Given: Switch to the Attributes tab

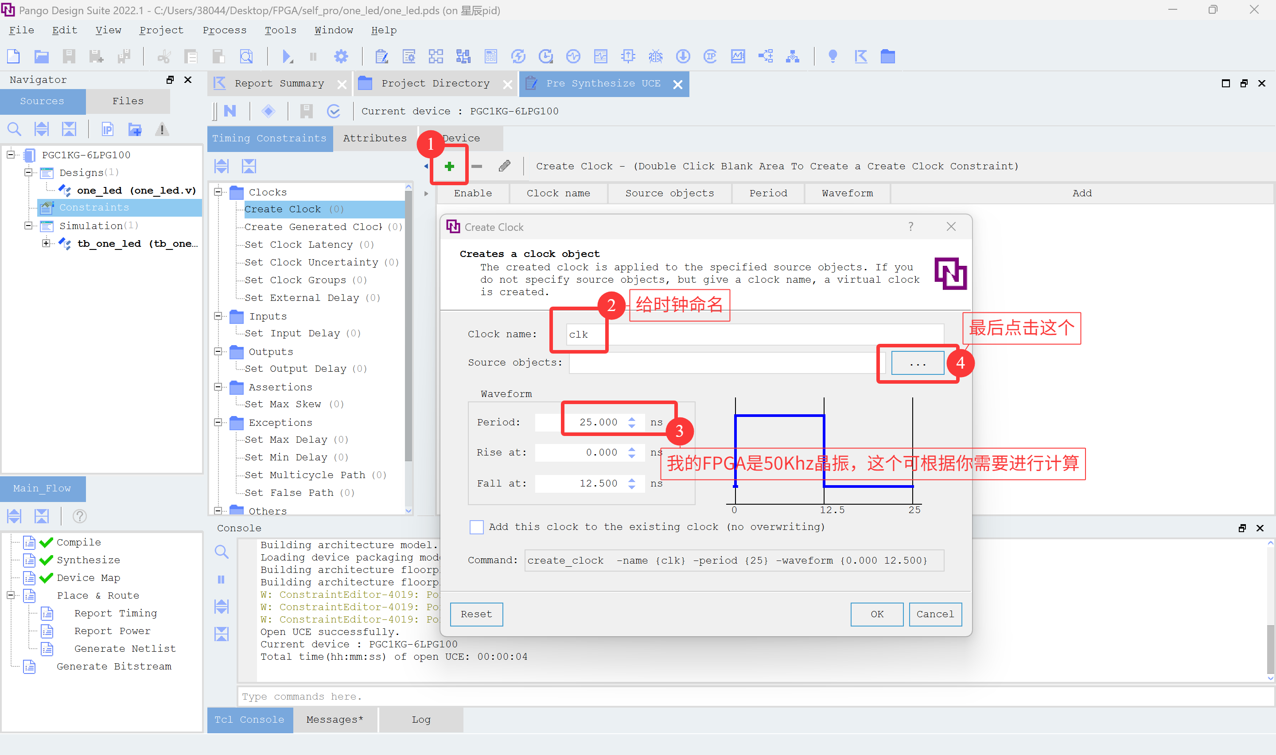Looking at the screenshot, I should tap(375, 138).
